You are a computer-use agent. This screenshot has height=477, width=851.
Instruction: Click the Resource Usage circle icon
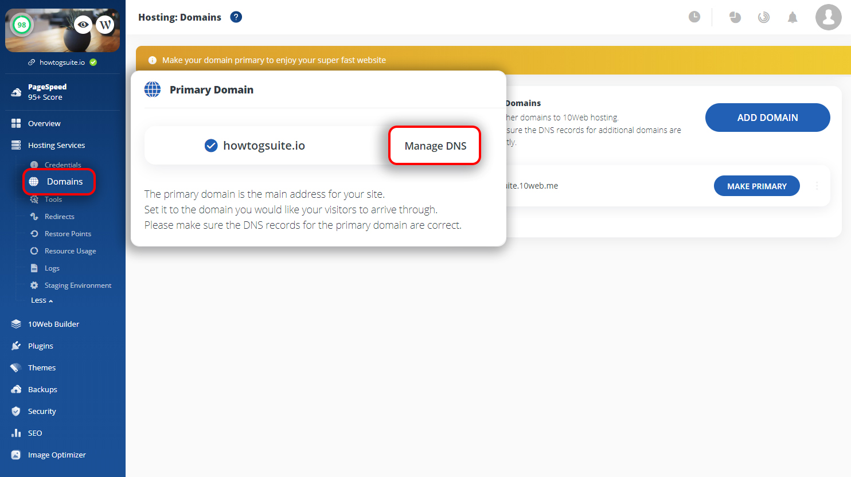(34, 251)
